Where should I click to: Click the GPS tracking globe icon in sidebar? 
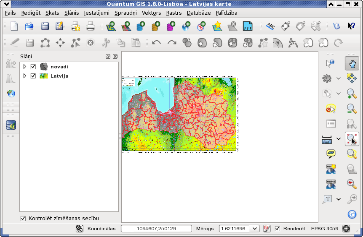coord(11,94)
